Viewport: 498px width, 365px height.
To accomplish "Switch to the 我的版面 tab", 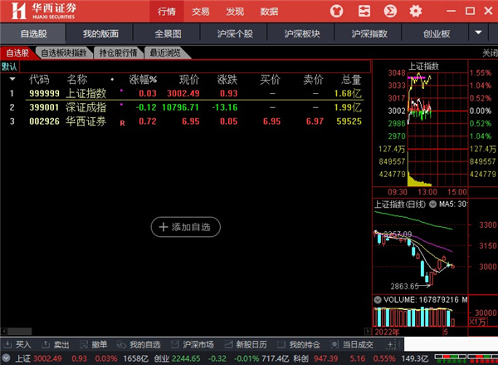I will (100, 33).
